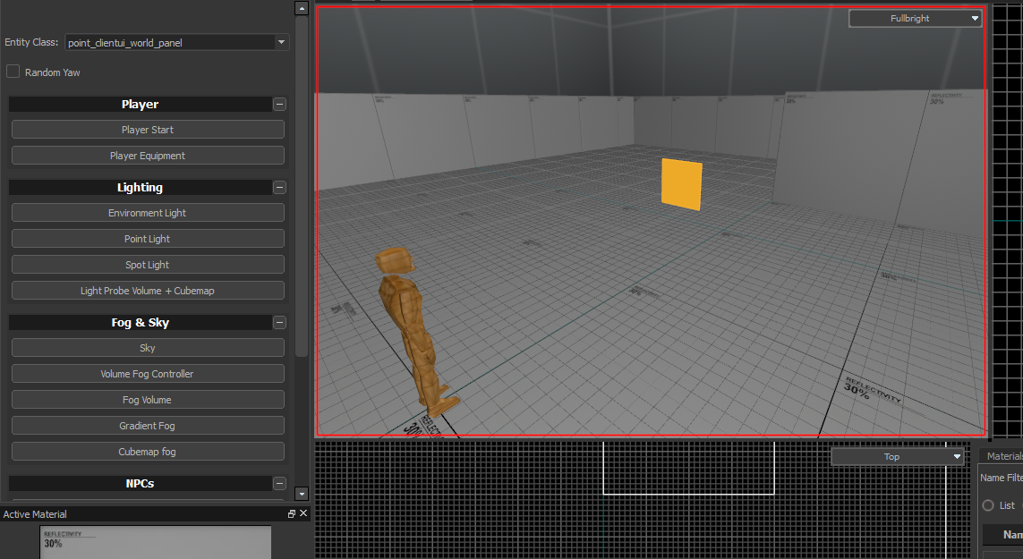Select the List radio button
Screen dimensions: 1023x559
coord(988,505)
